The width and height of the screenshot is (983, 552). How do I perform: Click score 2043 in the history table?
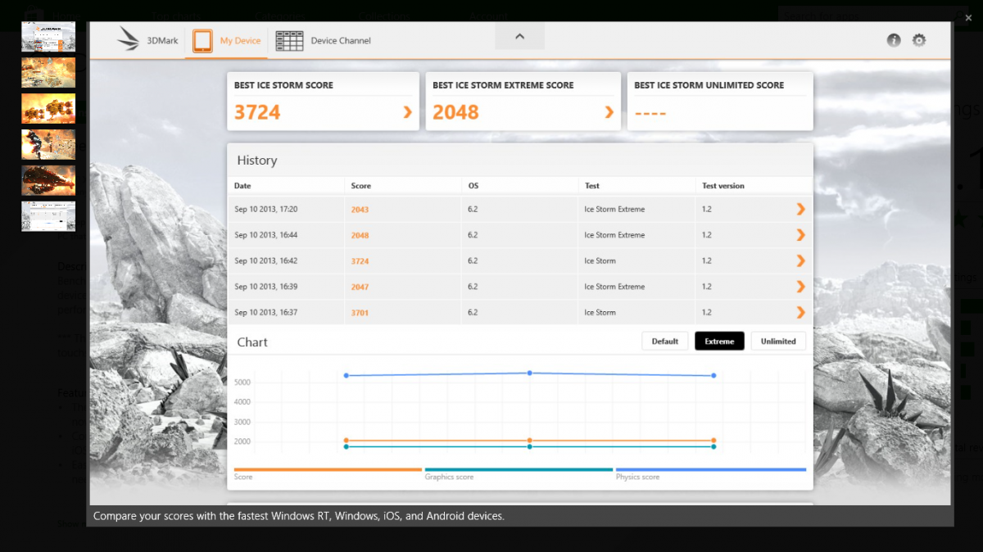tap(360, 210)
